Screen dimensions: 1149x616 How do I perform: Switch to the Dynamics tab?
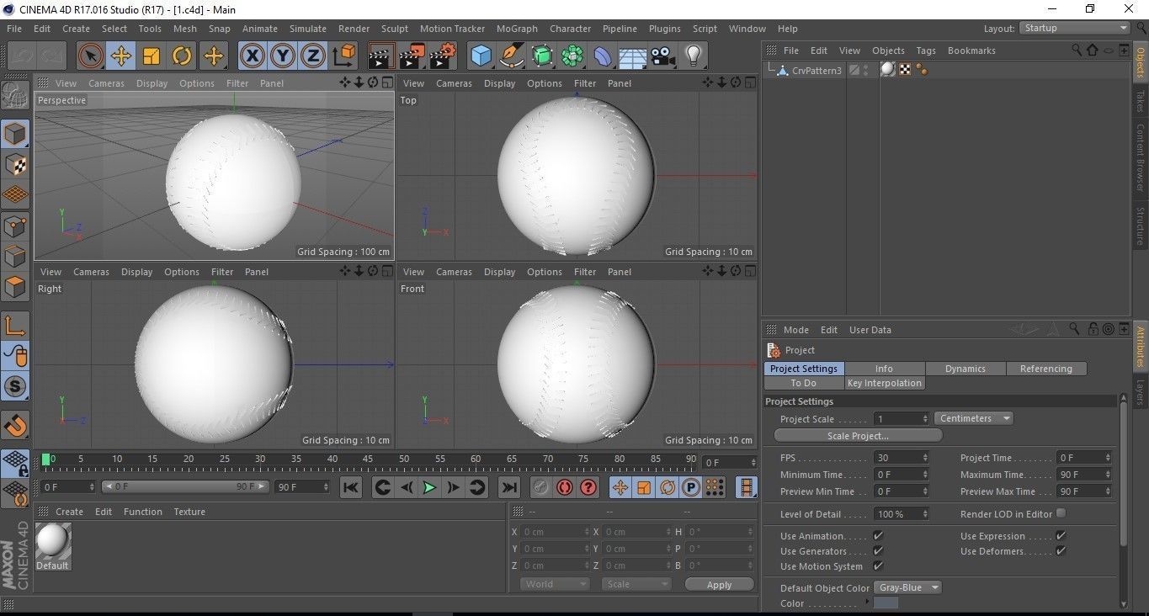(965, 369)
